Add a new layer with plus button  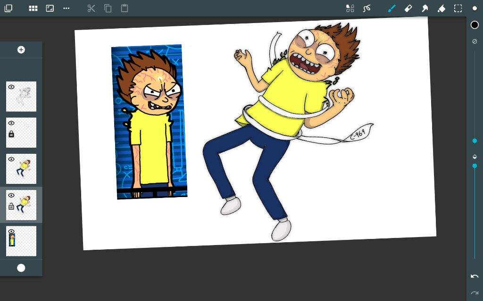tap(21, 49)
